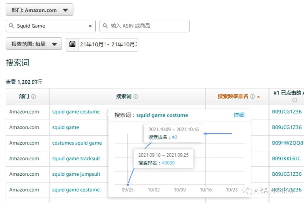This screenshot has width=304, height=203.
Task: Click the magnifier icon in ASIN field
Action: (x=105, y=26)
